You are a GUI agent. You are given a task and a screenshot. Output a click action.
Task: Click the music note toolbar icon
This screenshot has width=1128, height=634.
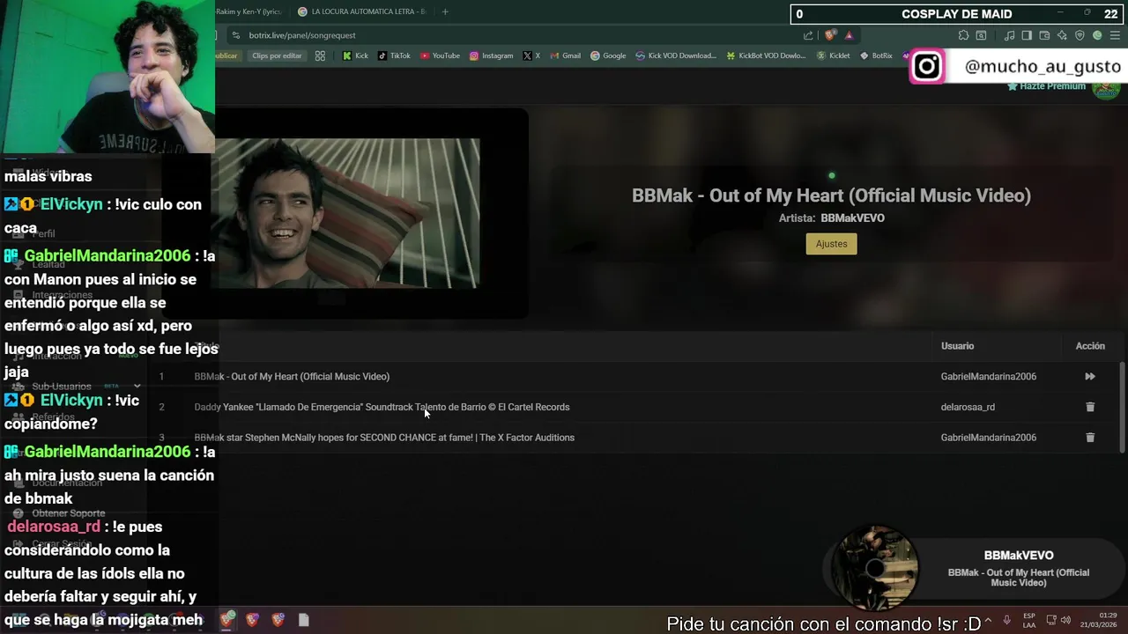1009,35
